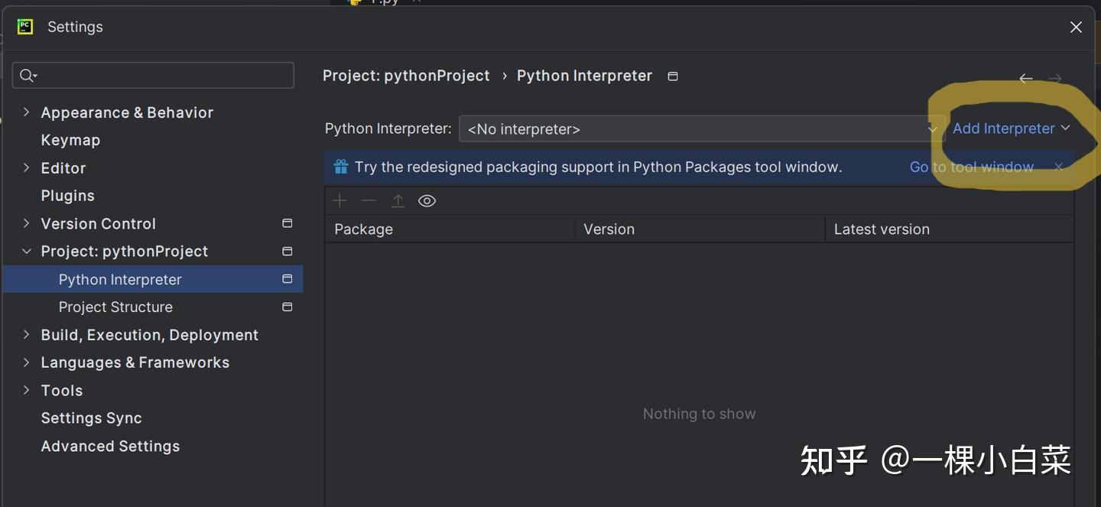The image size is (1101, 507).
Task: Click the forward navigation arrow
Action: tap(1055, 78)
